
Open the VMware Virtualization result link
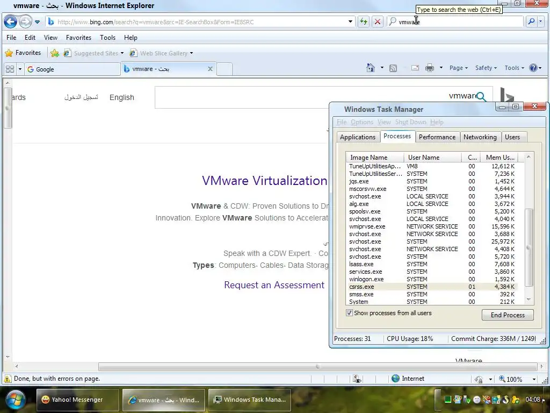pyautogui.click(x=264, y=181)
